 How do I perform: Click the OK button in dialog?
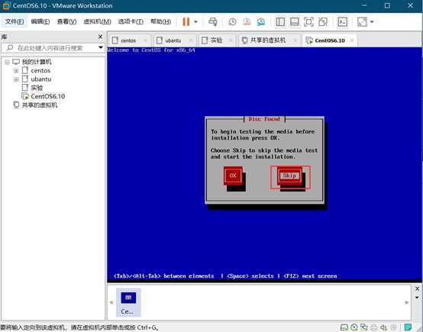[233, 176]
